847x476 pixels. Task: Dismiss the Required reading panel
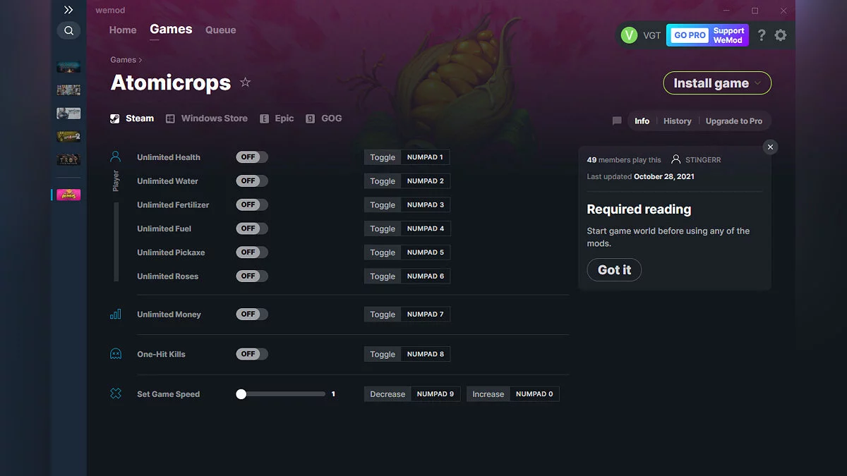point(771,147)
